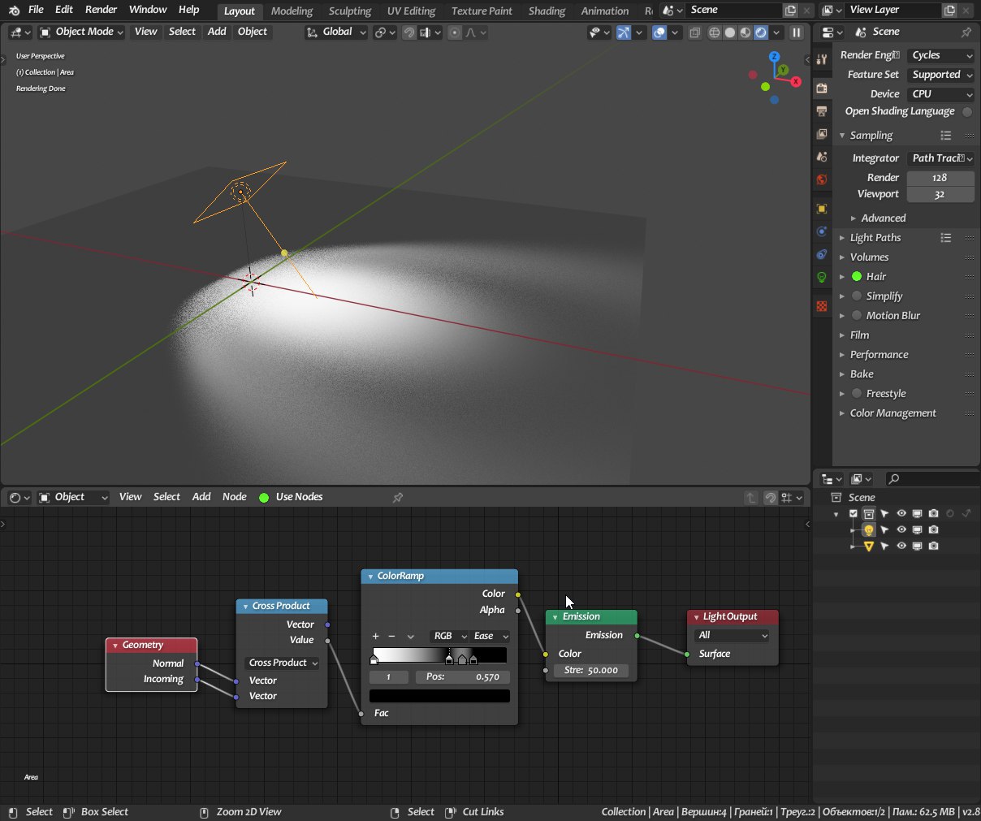Open the Render Engine Cycles dropdown
981x821 pixels.
coord(940,55)
